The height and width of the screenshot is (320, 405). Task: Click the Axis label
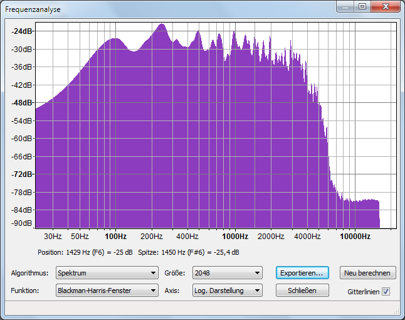click(x=172, y=291)
